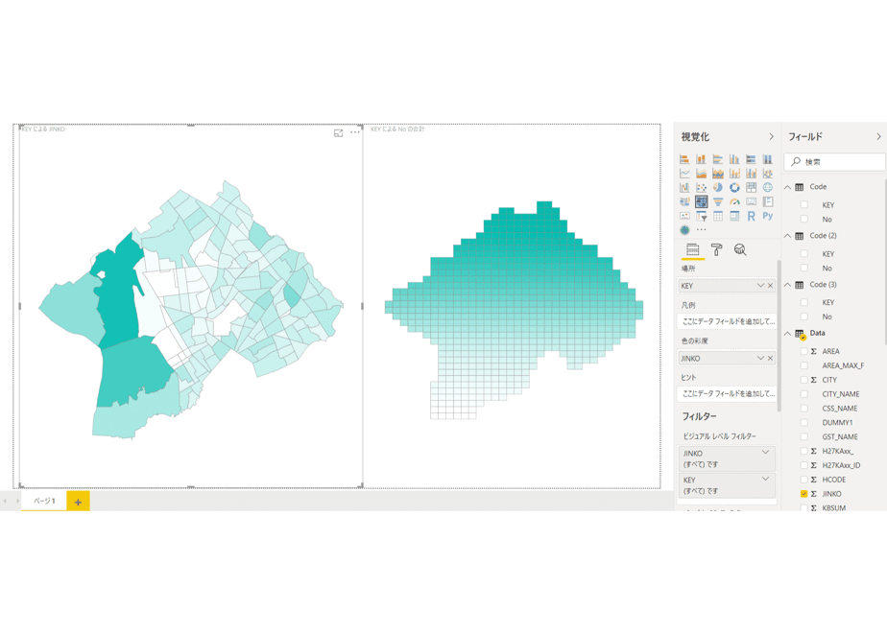This screenshot has height=633, width=887.
Task: Remove JINKO from color saturation well
Action: [x=770, y=359]
